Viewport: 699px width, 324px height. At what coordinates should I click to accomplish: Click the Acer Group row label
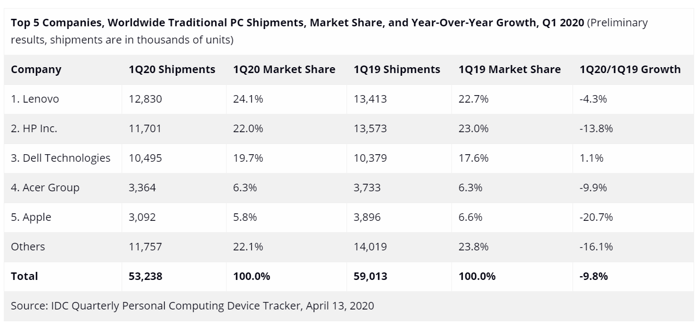click(45, 188)
